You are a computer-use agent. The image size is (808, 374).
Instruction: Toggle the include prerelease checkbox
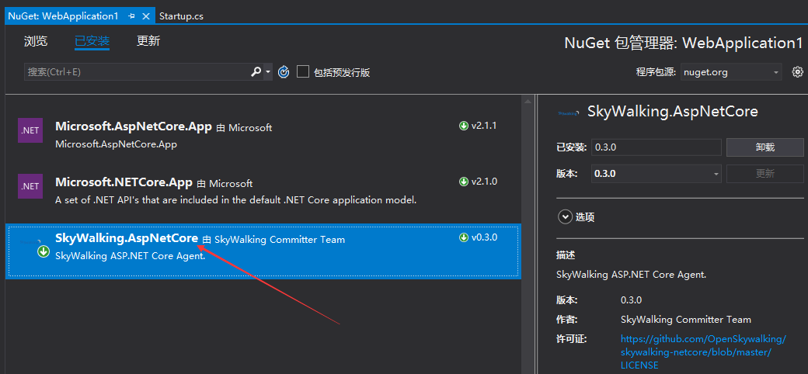pos(303,71)
